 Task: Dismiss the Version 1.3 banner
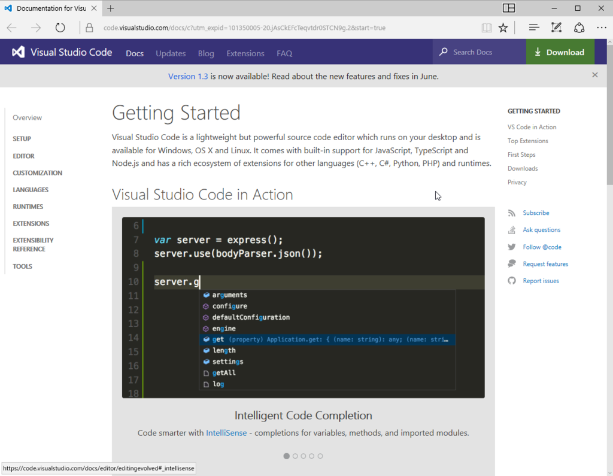[594, 75]
